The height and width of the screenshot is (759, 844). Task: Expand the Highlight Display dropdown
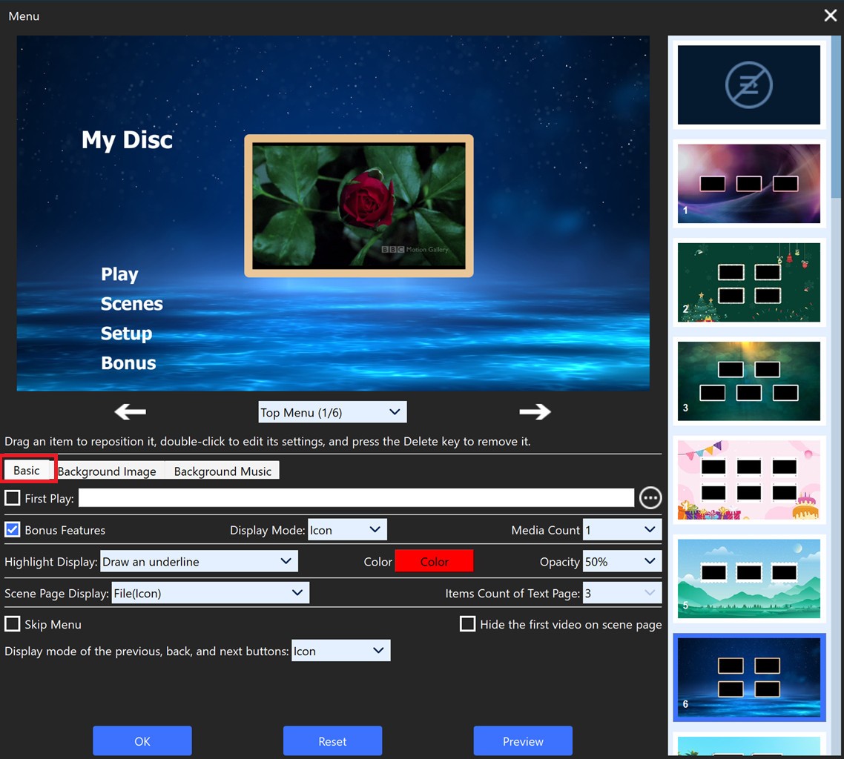click(x=199, y=561)
